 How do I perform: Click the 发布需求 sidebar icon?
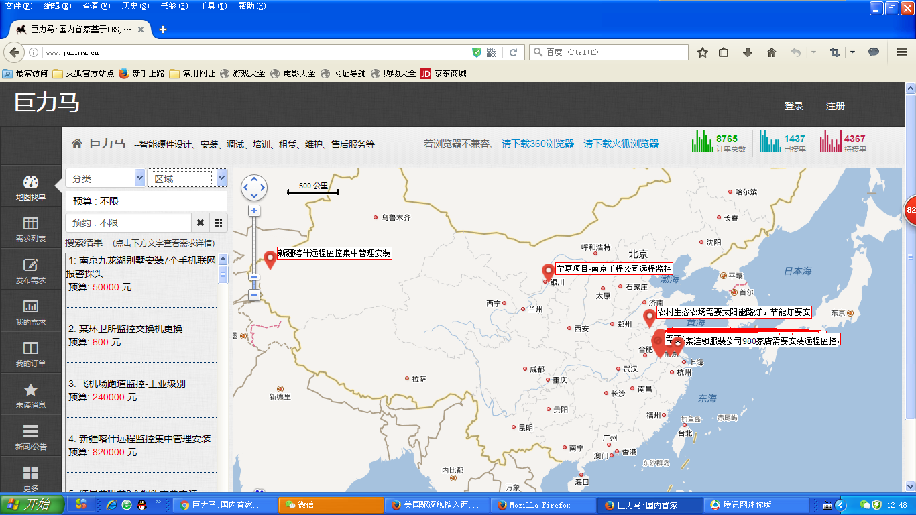pos(31,270)
